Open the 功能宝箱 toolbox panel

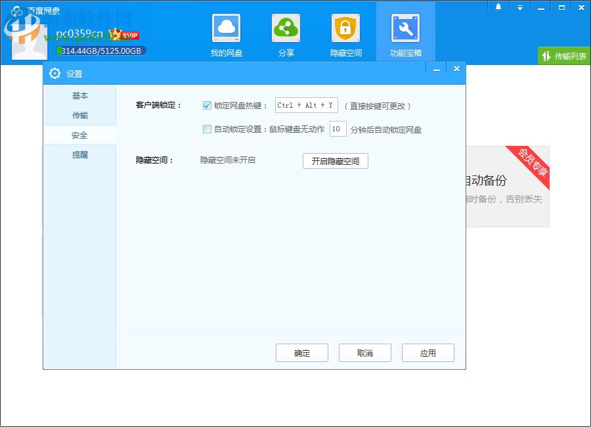[x=405, y=33]
